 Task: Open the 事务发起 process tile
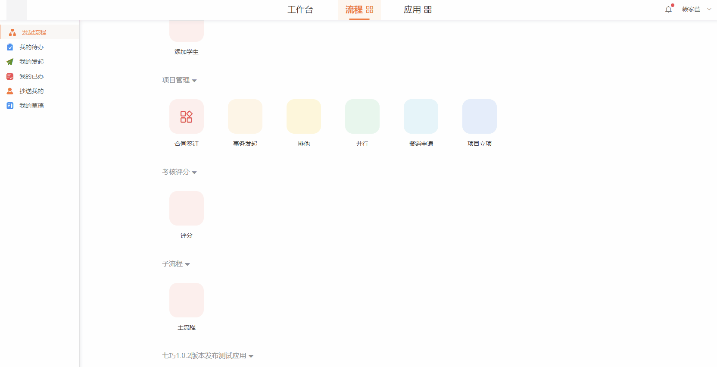click(245, 116)
